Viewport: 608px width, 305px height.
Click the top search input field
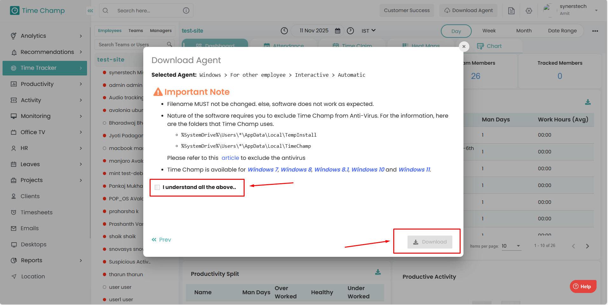click(146, 10)
